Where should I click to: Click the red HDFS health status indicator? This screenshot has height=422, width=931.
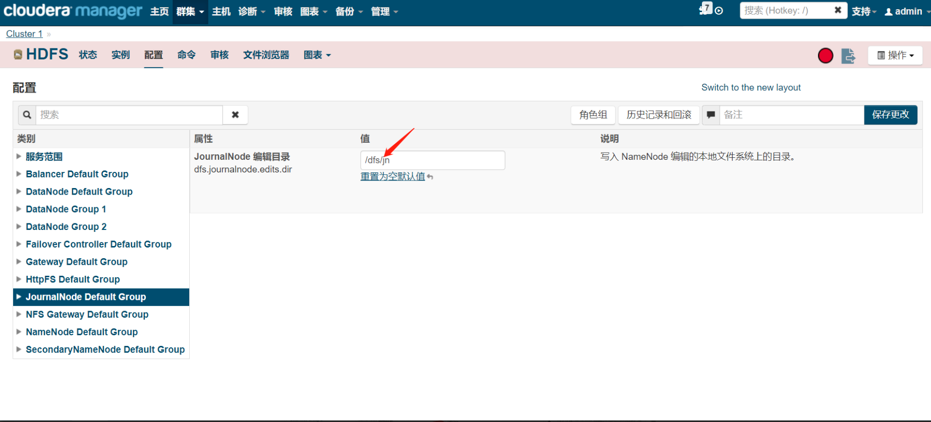(826, 55)
